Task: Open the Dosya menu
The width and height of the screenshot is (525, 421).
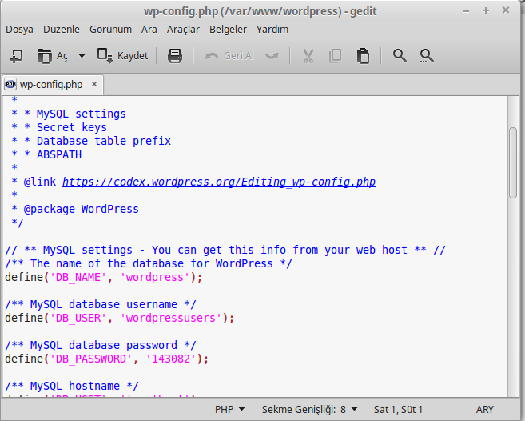Action: point(19,30)
